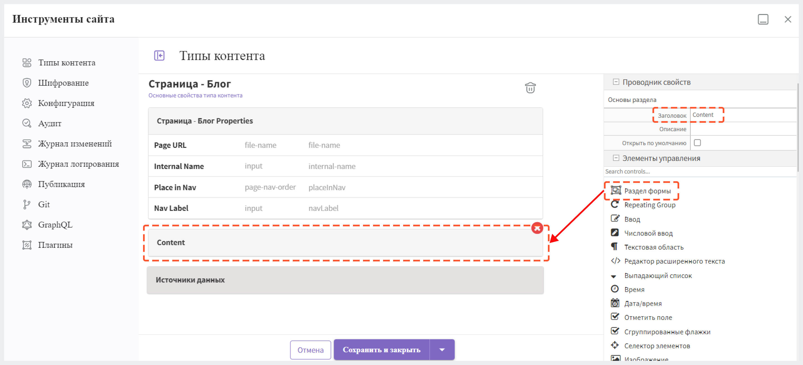Click the Журнал логирования terminal icon
803x365 pixels.
pyautogui.click(x=27, y=164)
